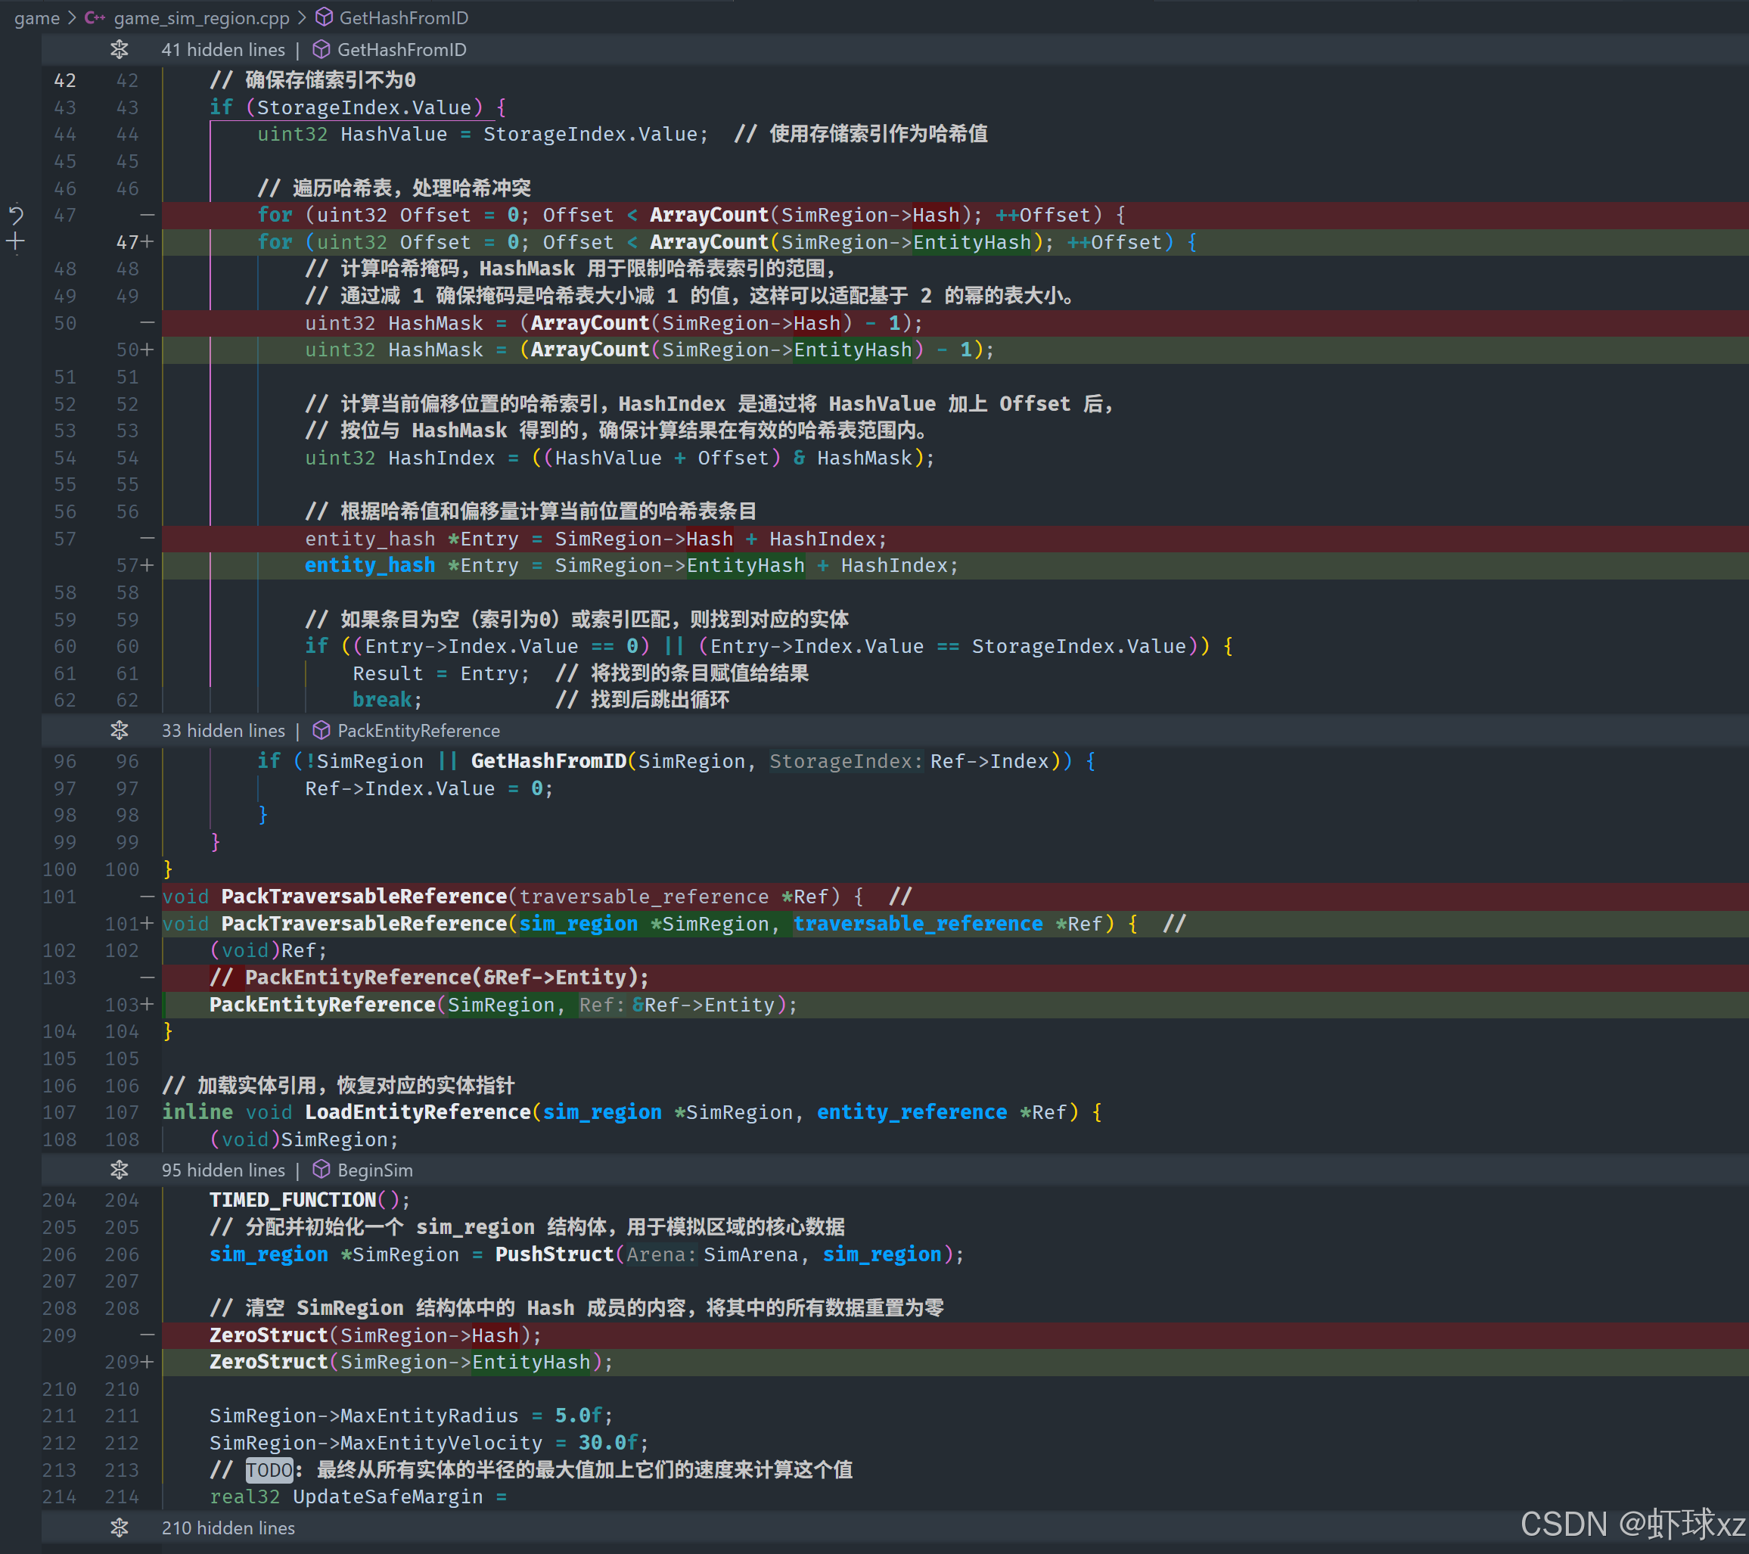Expand the 33 hidden lines icon
The height and width of the screenshot is (1554, 1749).
tap(119, 731)
